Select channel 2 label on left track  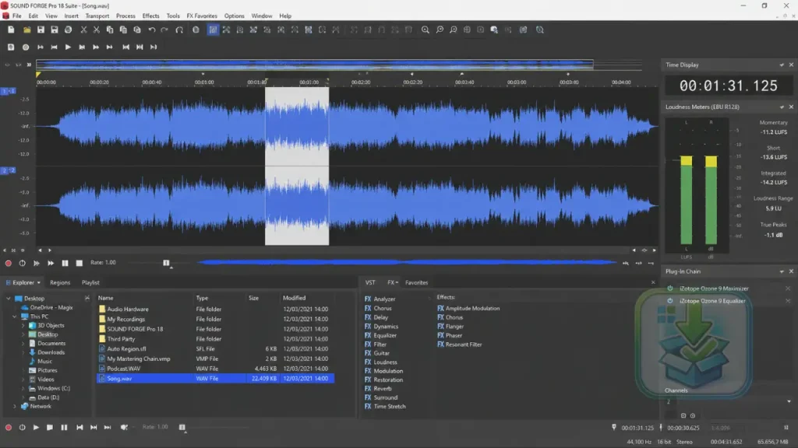(8, 170)
